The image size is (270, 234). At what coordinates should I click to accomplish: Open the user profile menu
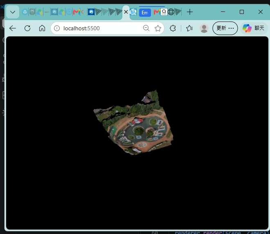(204, 28)
